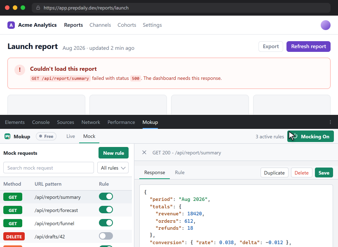
Task: Switch to the Elements devtools tab
Action: (15, 122)
